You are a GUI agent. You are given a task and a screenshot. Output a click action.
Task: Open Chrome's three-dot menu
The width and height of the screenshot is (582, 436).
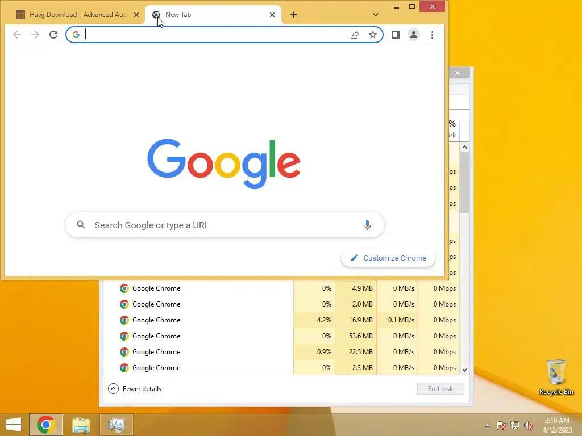click(432, 35)
